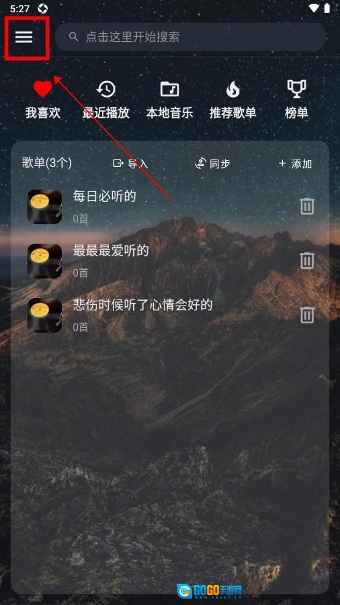340x605 pixels.
Task: Tap 添加 to add a playlist
Action: coord(295,164)
